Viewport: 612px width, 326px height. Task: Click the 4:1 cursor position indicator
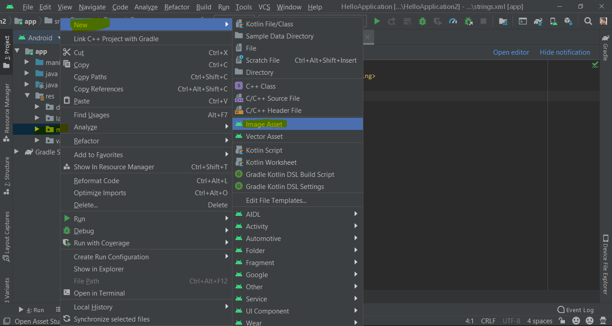pos(470,321)
